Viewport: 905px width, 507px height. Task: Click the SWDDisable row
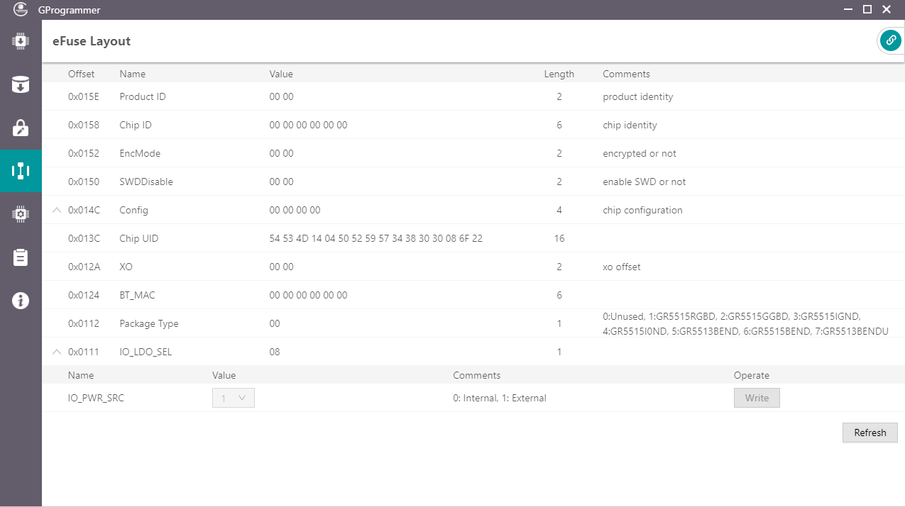coord(284,182)
